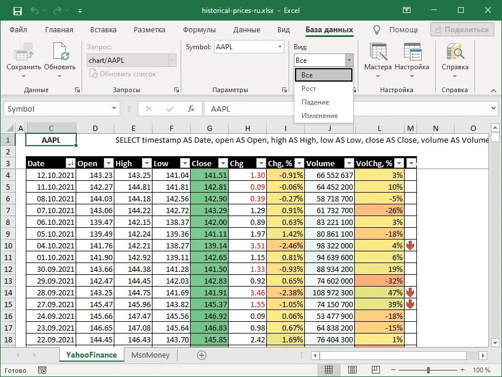Open the Файл tab
The height and width of the screenshot is (377, 502).
[x=18, y=30]
